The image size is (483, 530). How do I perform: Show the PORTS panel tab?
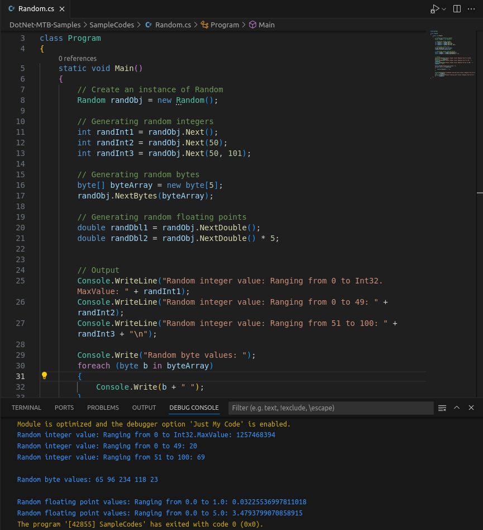[x=64, y=408]
